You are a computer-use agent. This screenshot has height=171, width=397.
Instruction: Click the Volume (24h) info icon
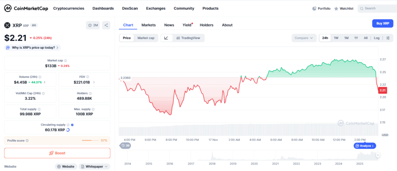tap(40, 77)
